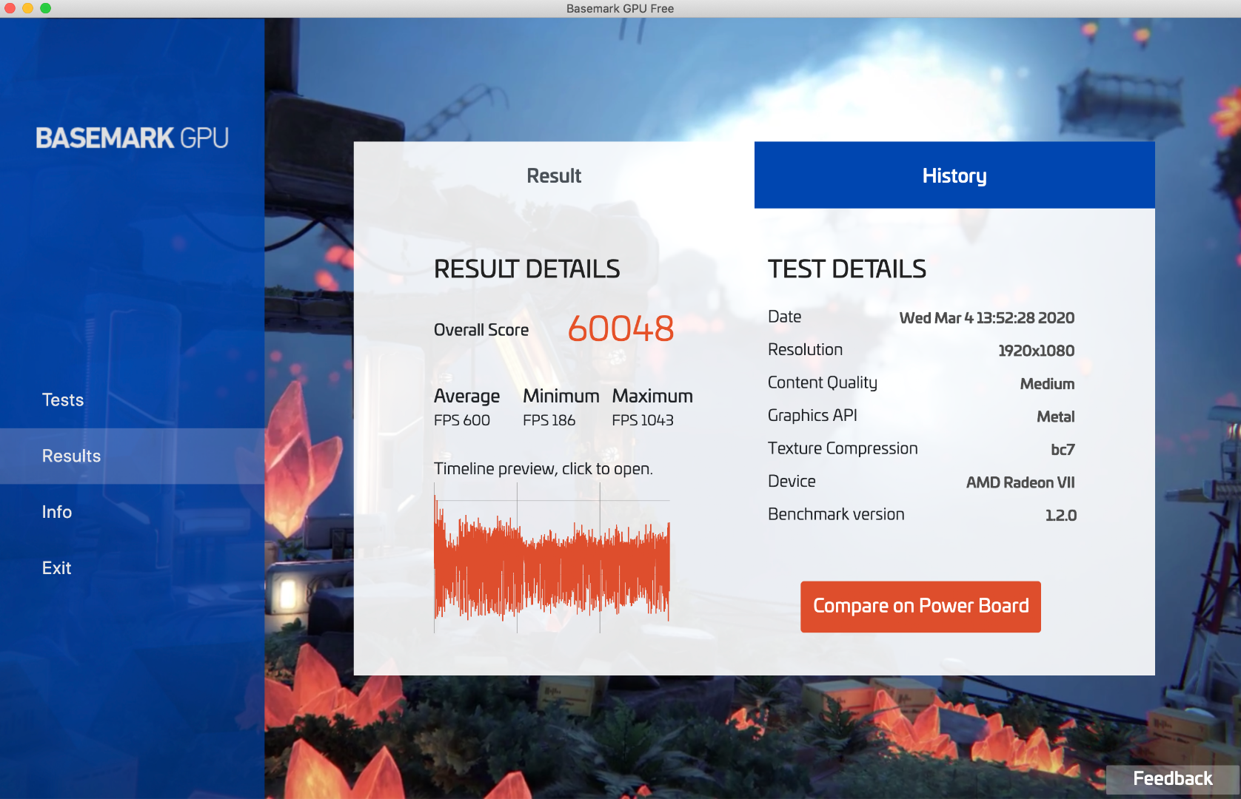Click the overall score 60048
1241x799 pixels.
coord(620,329)
